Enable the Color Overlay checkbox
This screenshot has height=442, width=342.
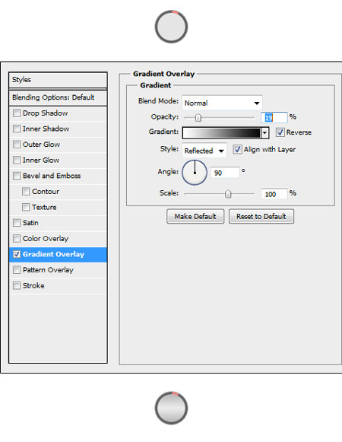pyautogui.click(x=17, y=238)
